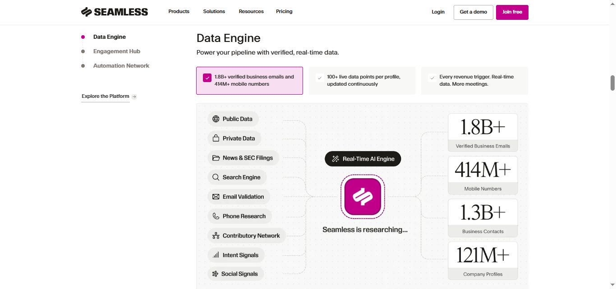Image resolution: width=616 pixels, height=289 pixels.
Task: Check the Every revenue trigger option
Action: point(432,77)
